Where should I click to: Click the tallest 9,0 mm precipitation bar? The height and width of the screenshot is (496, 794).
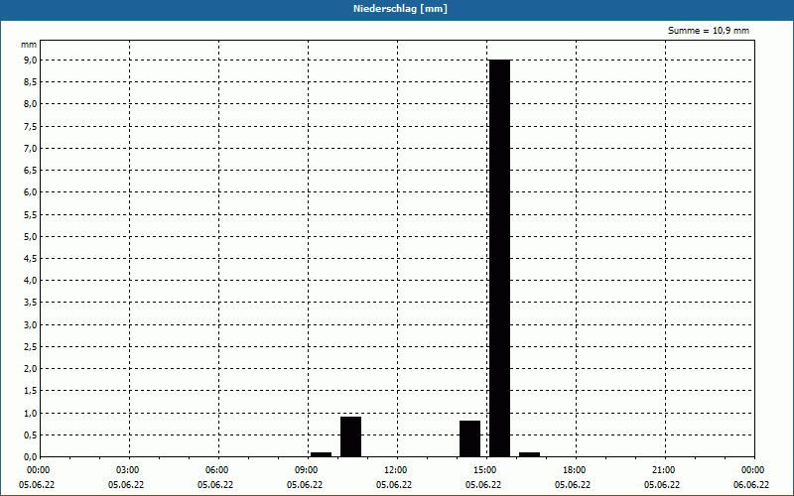coord(500,258)
